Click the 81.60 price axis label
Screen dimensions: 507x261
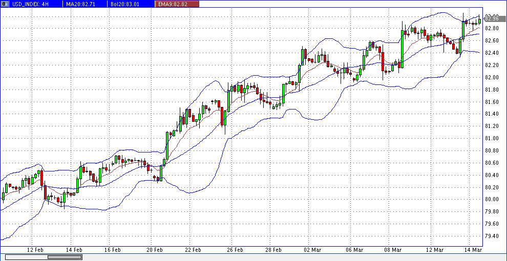pyautogui.click(x=491, y=102)
